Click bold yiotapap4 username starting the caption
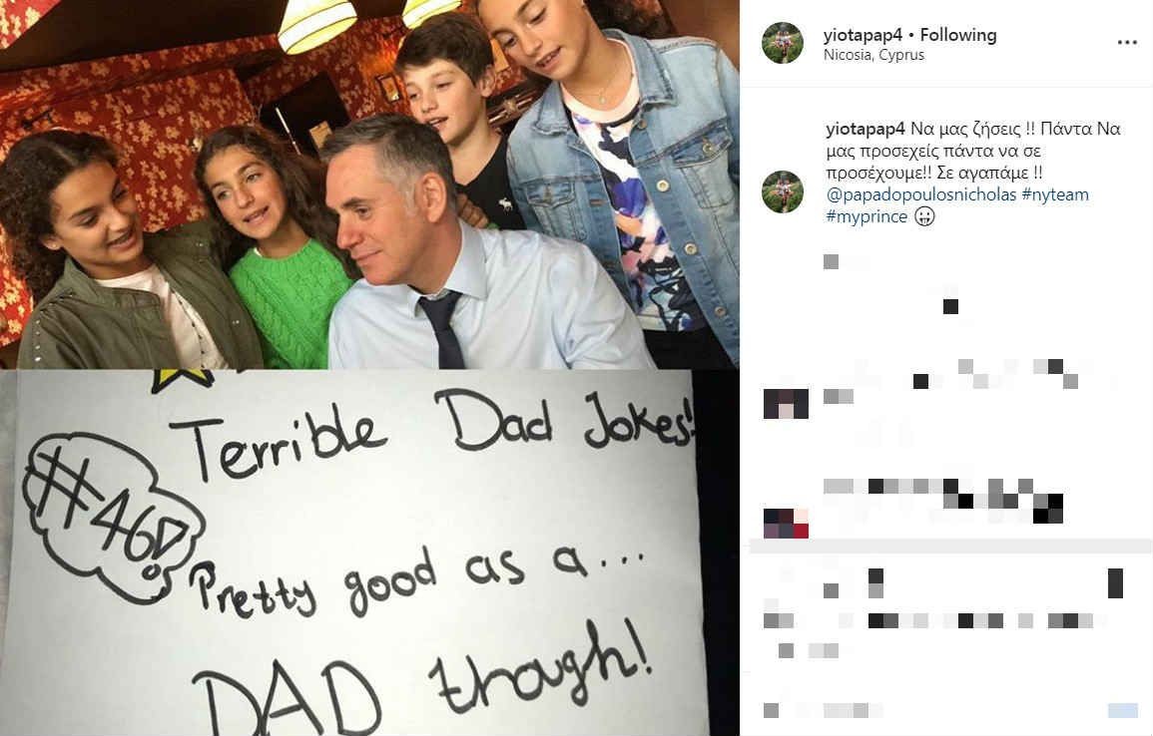Image resolution: width=1153 pixels, height=736 pixels. coord(865,130)
